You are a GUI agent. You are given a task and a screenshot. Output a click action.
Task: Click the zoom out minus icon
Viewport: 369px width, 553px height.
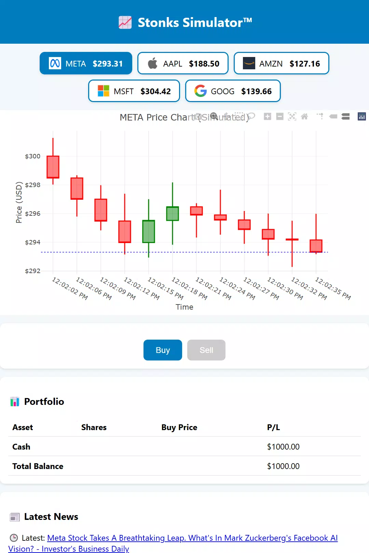click(x=280, y=116)
